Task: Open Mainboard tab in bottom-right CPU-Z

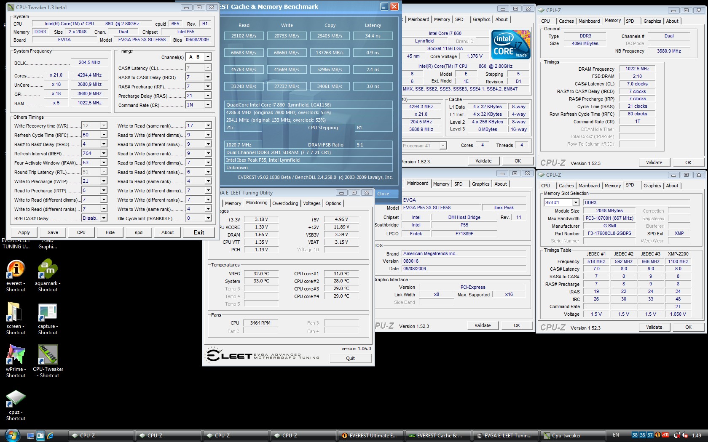Action: [x=589, y=186]
